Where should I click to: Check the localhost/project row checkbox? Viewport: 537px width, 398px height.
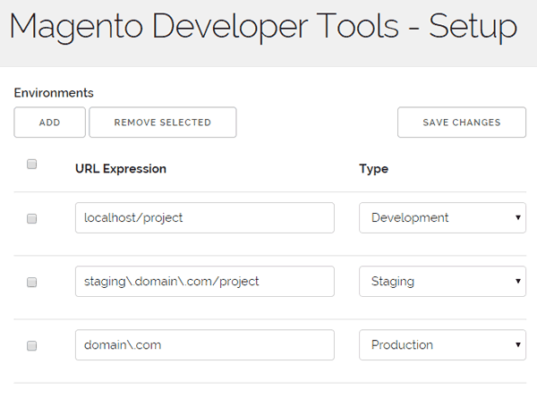[32, 218]
